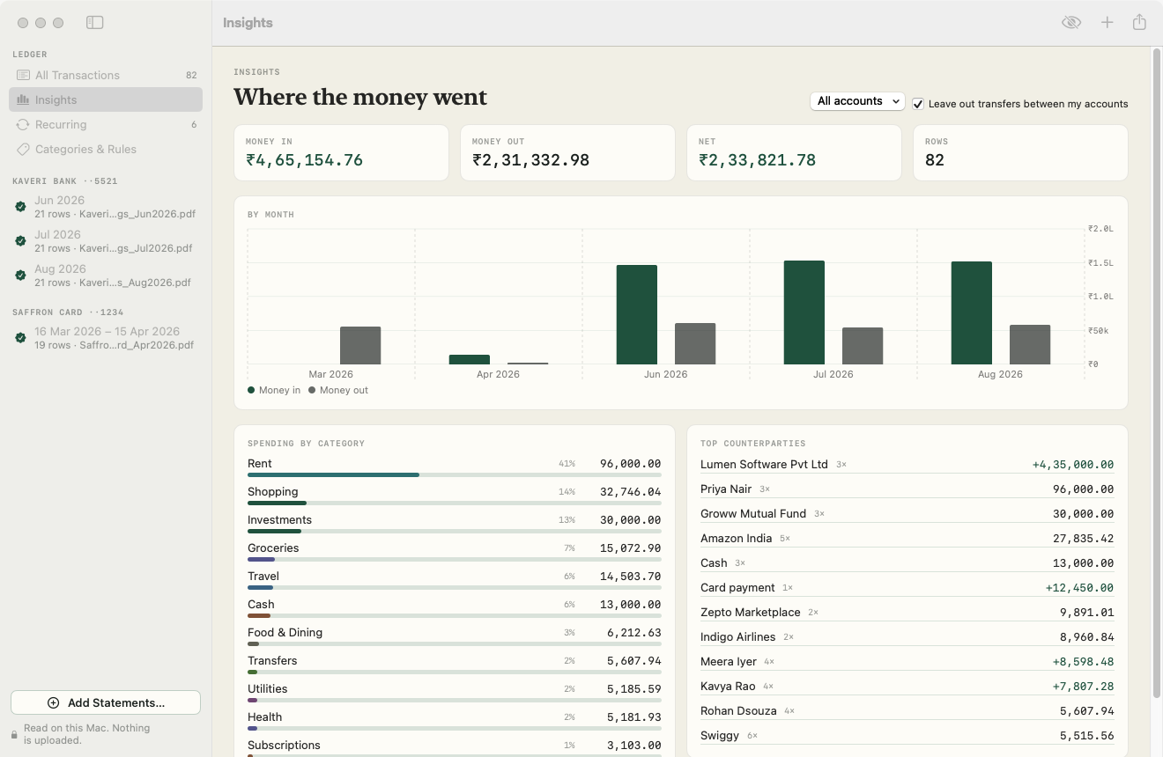Click the Travel category row

454,579
